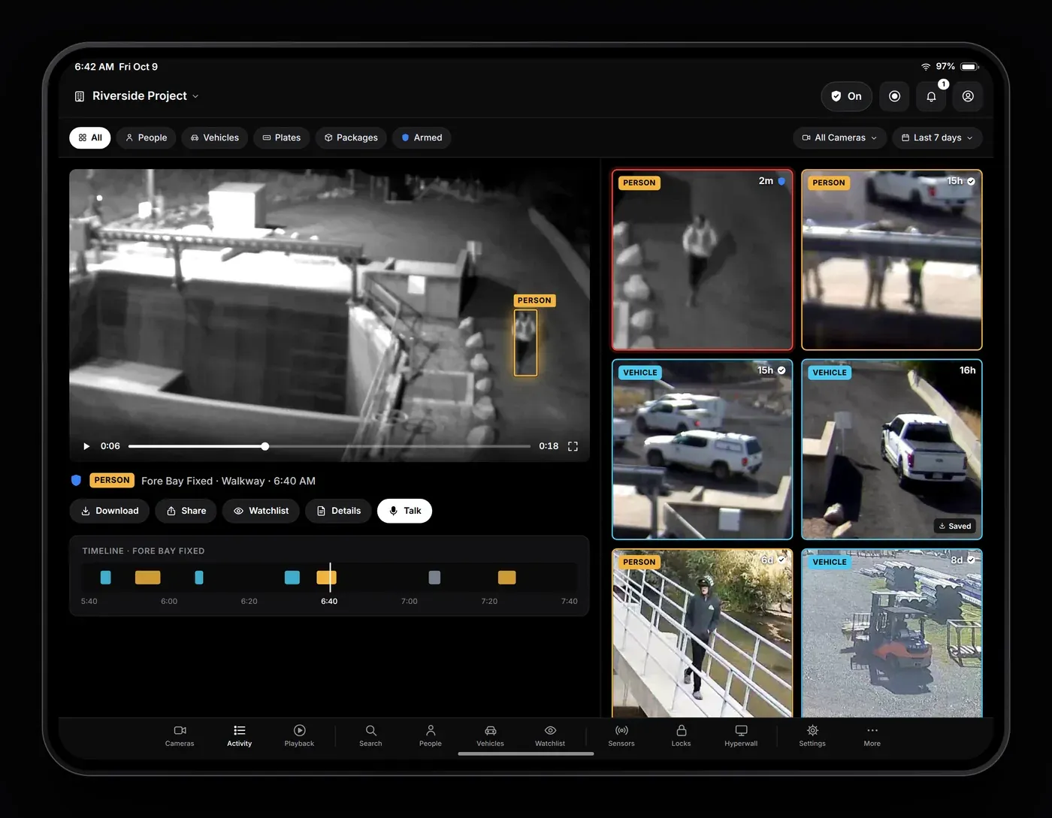Open Settings gear in bottom bar

point(812,735)
